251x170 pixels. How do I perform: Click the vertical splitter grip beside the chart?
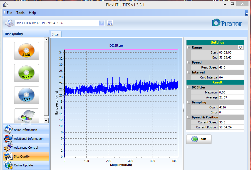coord(183,107)
